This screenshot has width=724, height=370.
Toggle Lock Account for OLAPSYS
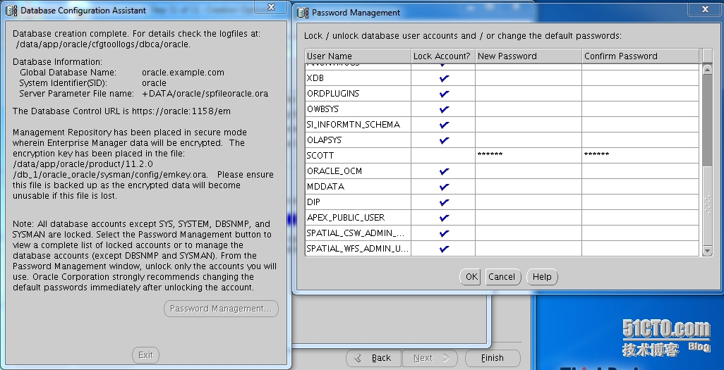pos(444,140)
